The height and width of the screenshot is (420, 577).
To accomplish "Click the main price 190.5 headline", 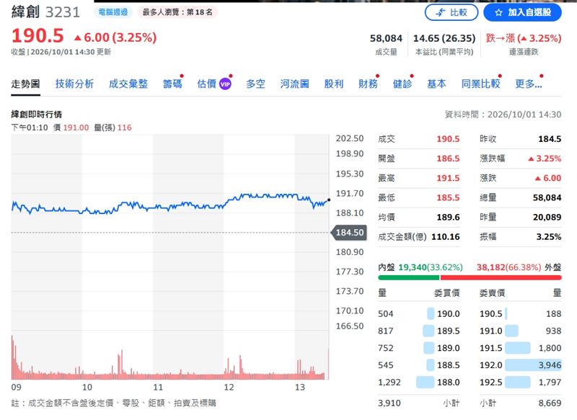I will click(38, 36).
